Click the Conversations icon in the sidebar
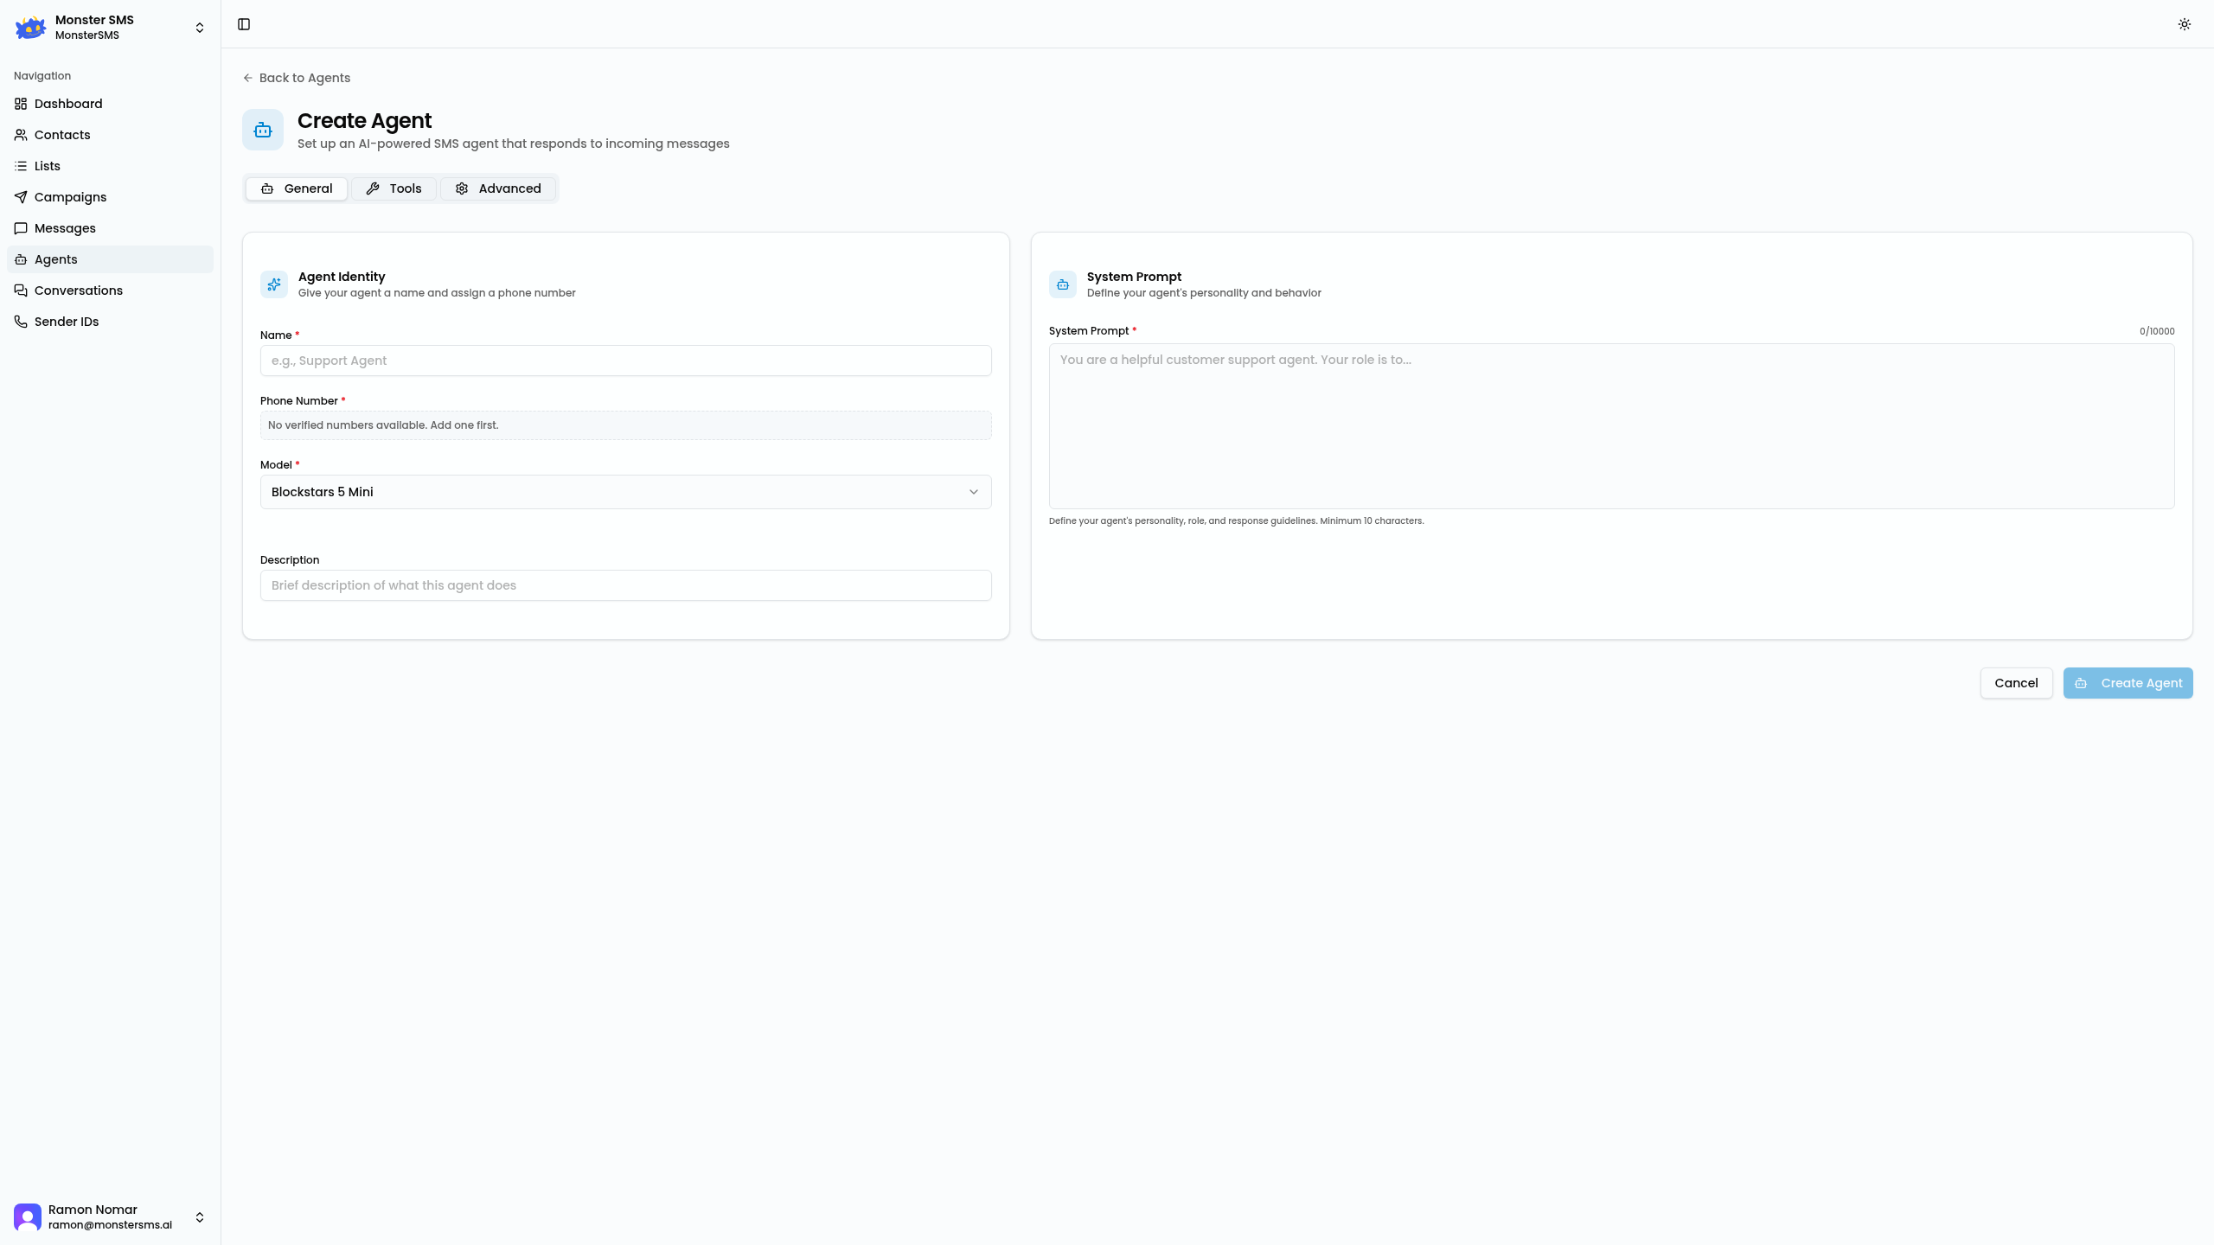The width and height of the screenshot is (2214, 1245). pyautogui.click(x=21, y=290)
